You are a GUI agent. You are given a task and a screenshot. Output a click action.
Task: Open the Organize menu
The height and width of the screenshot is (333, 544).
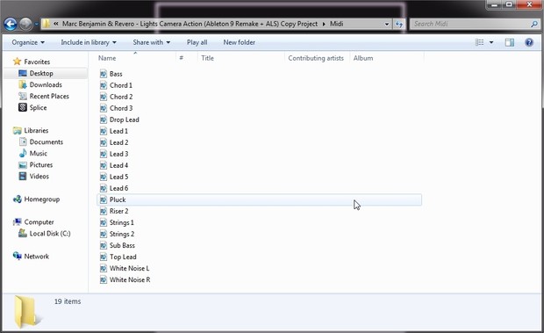tap(28, 42)
